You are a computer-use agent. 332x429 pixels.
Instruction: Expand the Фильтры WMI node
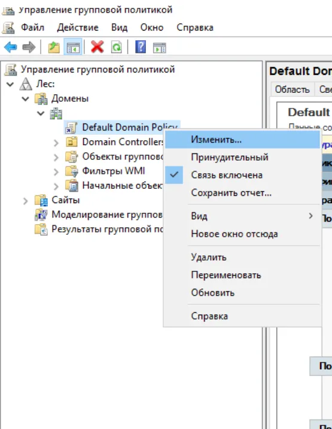(56, 171)
